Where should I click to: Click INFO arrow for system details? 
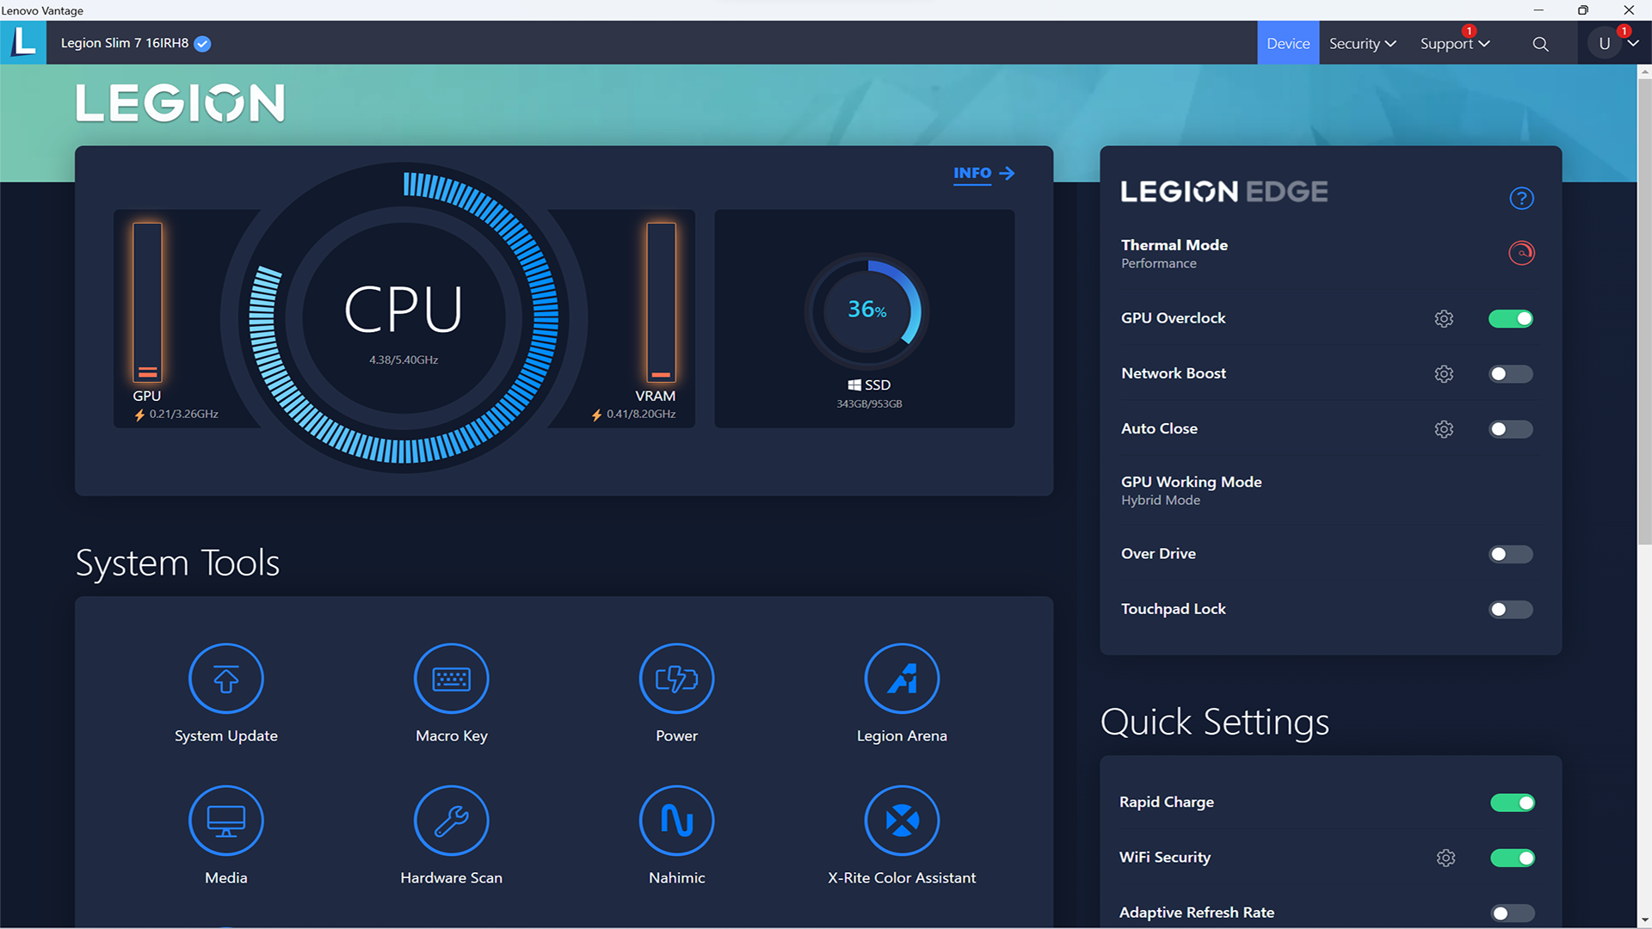tap(983, 172)
